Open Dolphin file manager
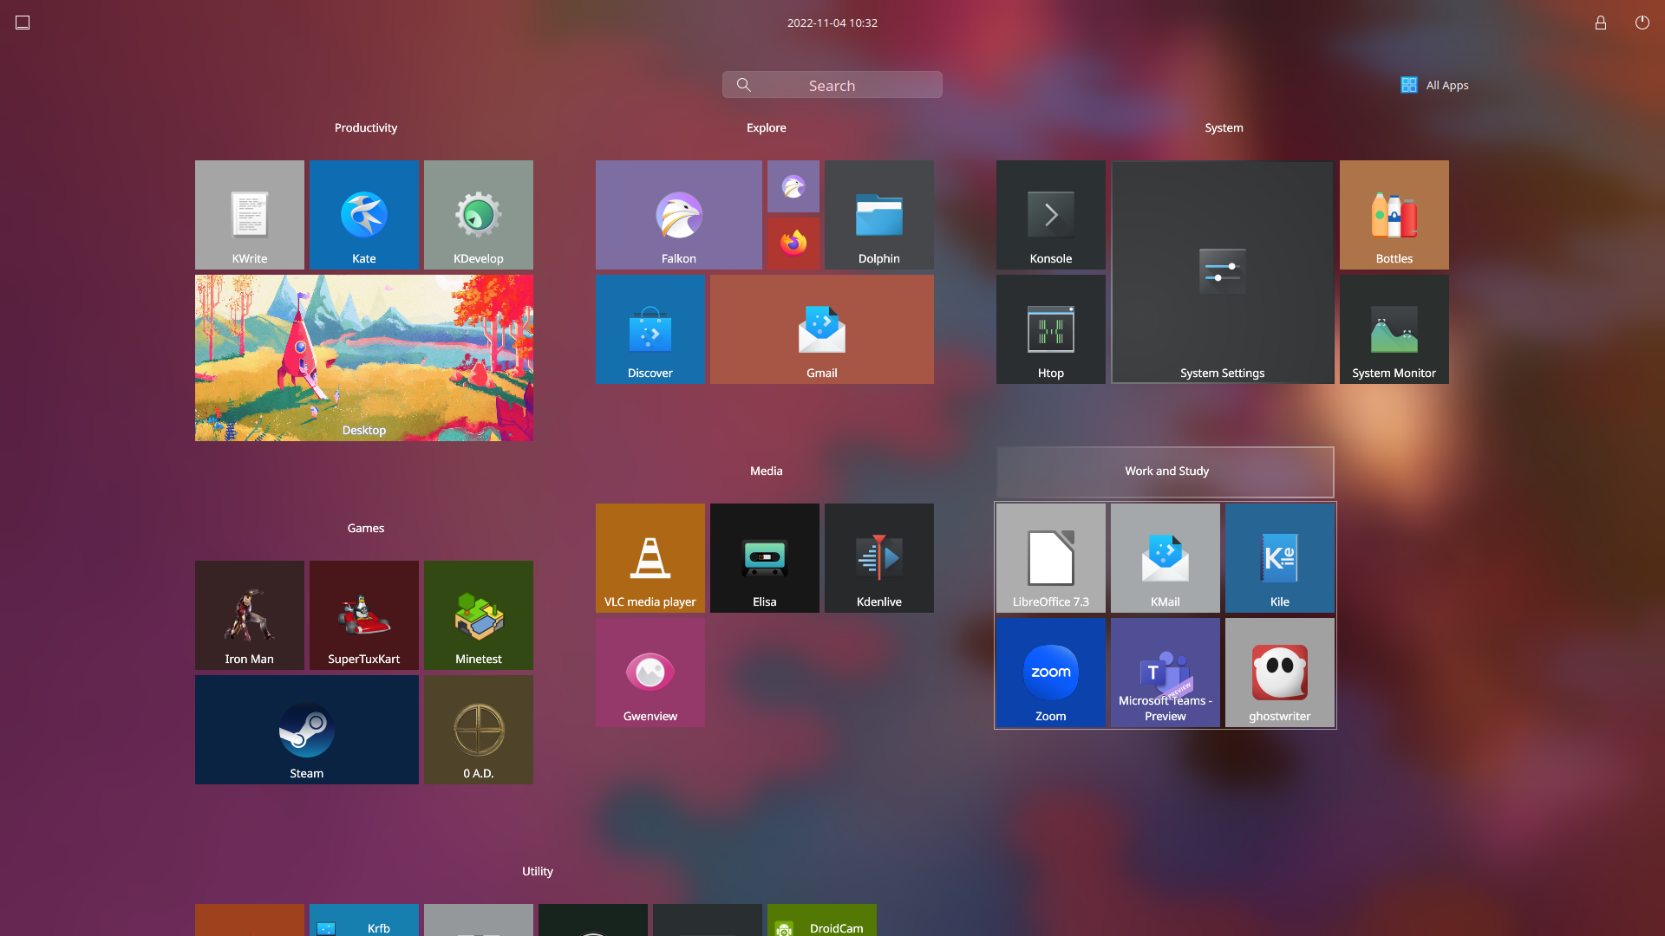This screenshot has width=1665, height=936. [x=879, y=215]
